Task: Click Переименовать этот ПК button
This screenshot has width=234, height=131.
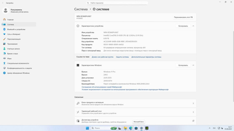Action: [183, 17]
